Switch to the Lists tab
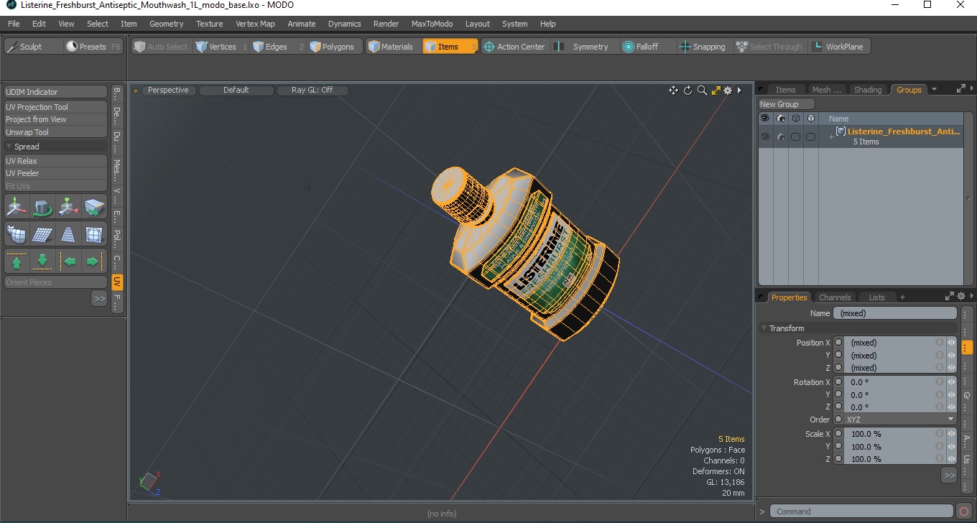 (x=877, y=297)
